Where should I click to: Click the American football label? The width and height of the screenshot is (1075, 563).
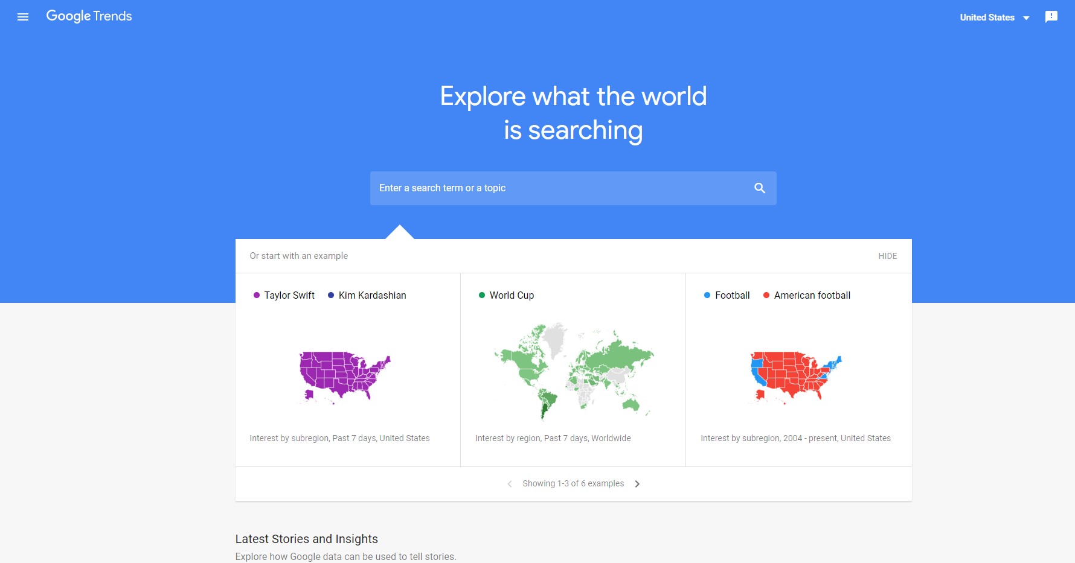tap(812, 295)
